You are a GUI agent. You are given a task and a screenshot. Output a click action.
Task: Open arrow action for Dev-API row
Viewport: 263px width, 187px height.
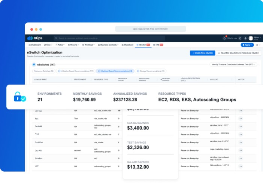click(241, 150)
